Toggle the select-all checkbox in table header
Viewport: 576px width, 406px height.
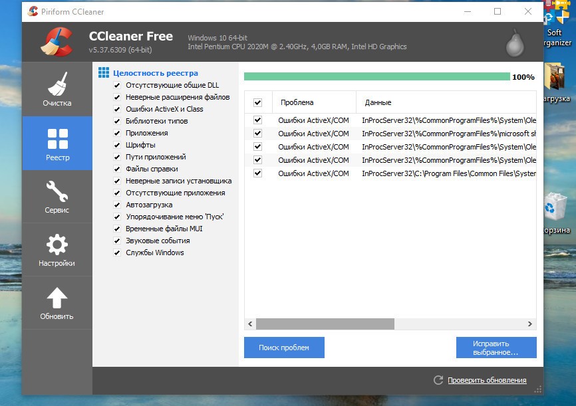257,102
